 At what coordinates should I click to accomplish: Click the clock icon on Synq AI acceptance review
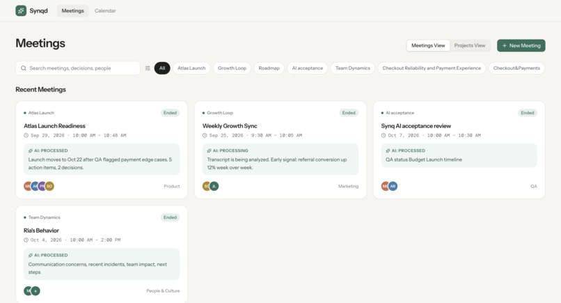point(384,135)
